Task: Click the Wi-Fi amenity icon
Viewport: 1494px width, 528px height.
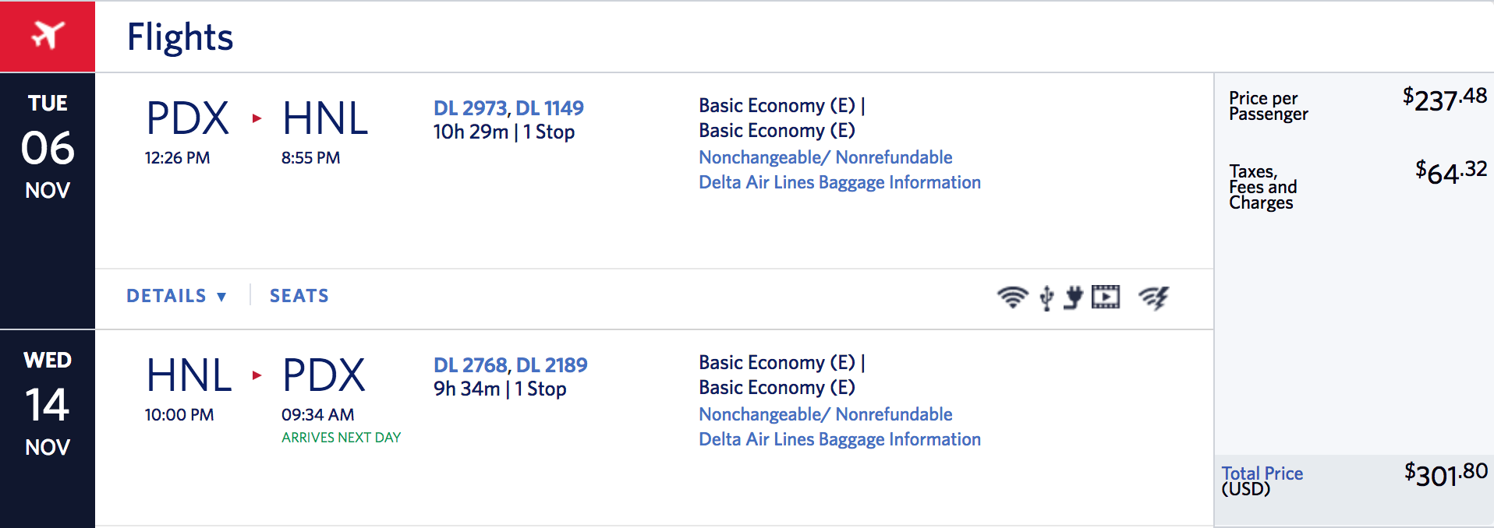Action: 1012,297
